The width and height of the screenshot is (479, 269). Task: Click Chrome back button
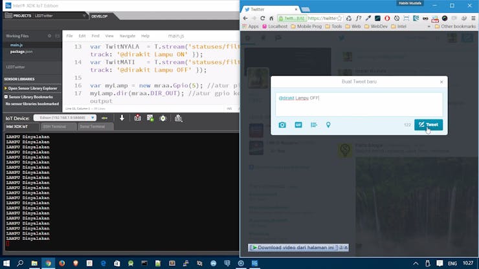245,18
